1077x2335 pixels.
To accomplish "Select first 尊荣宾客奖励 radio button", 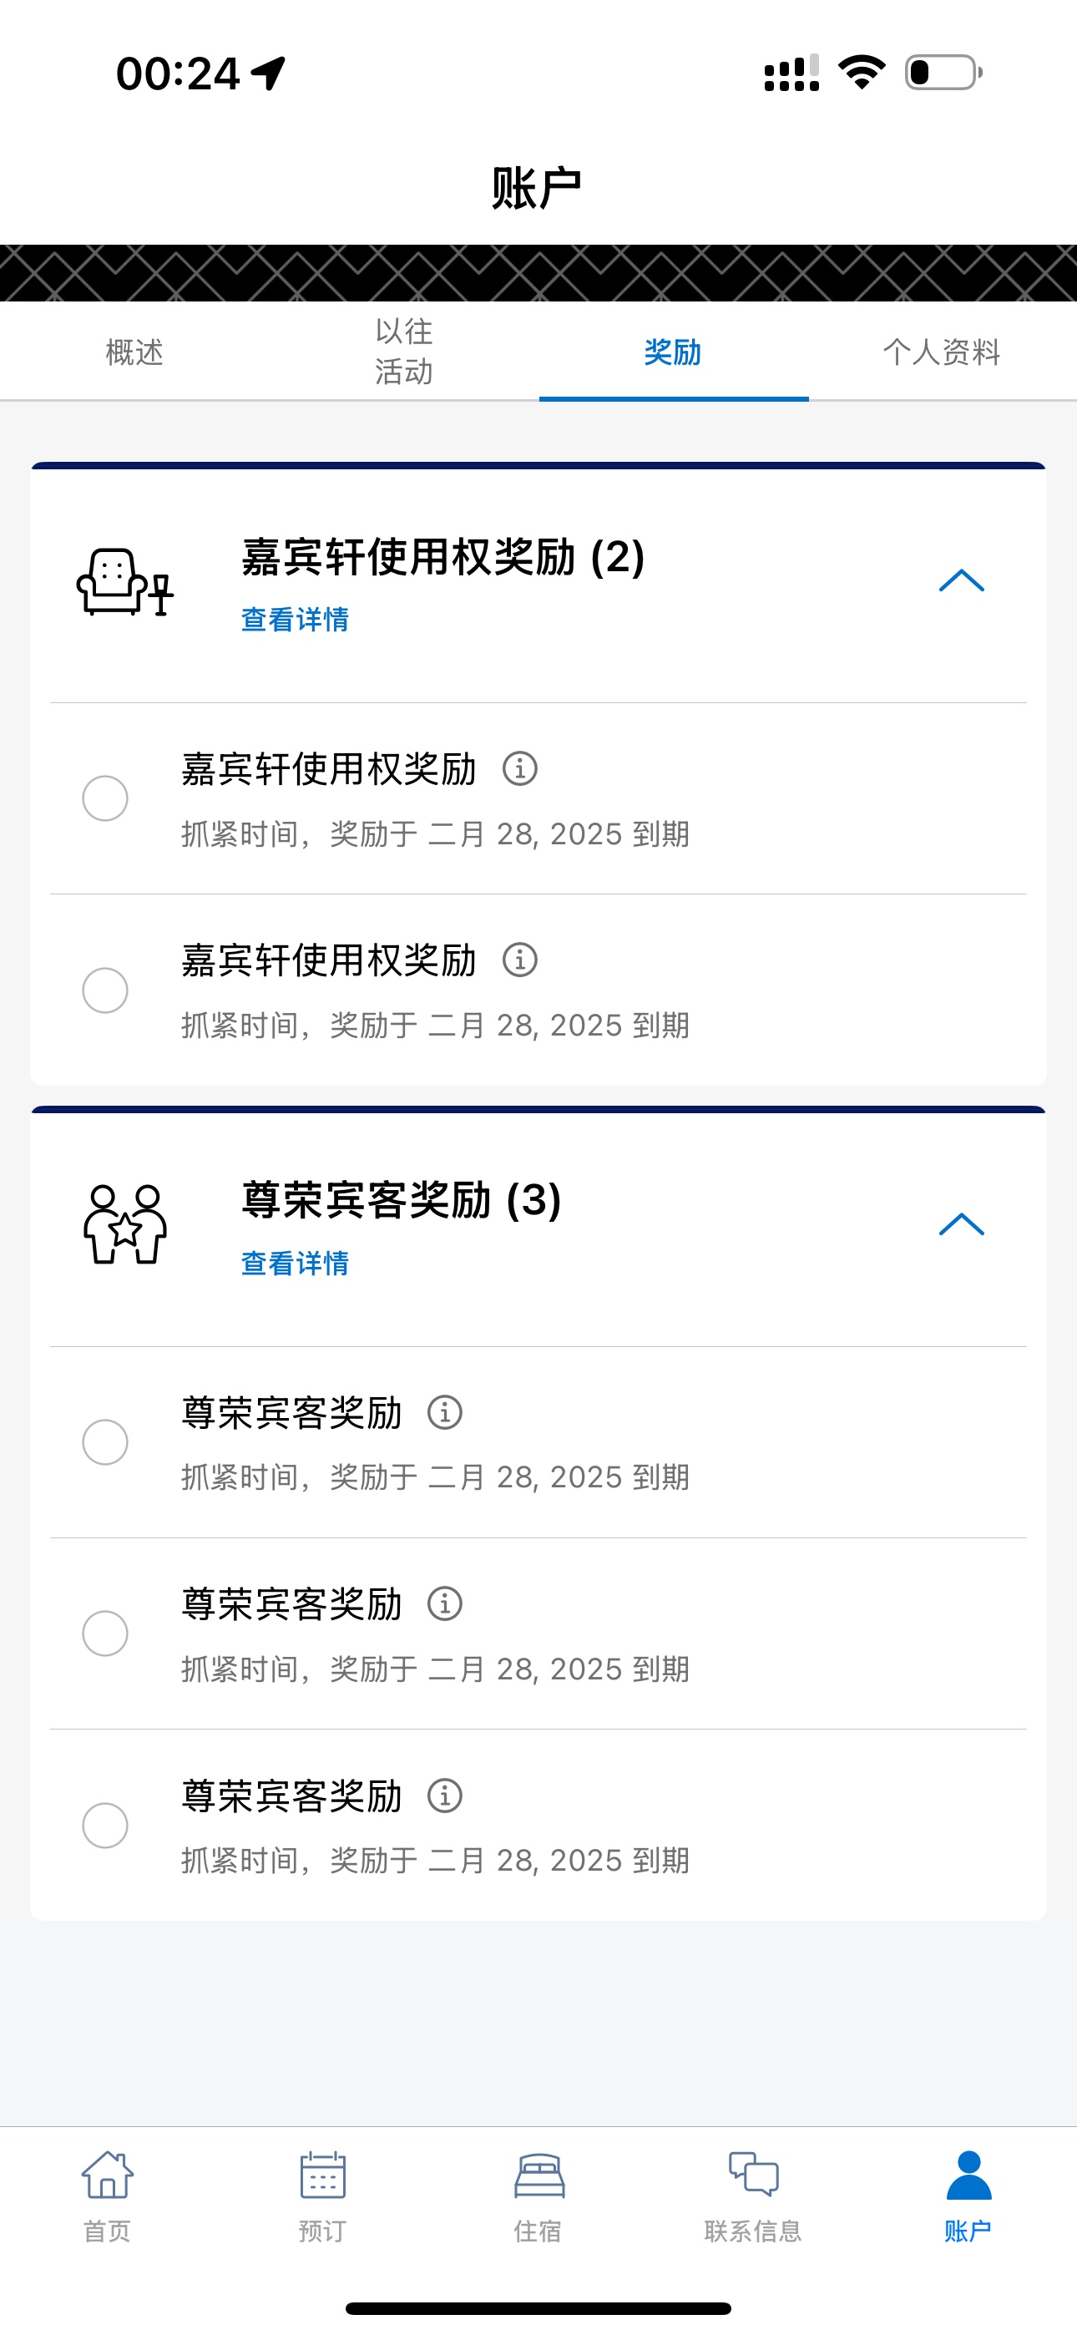I will 105,1442.
